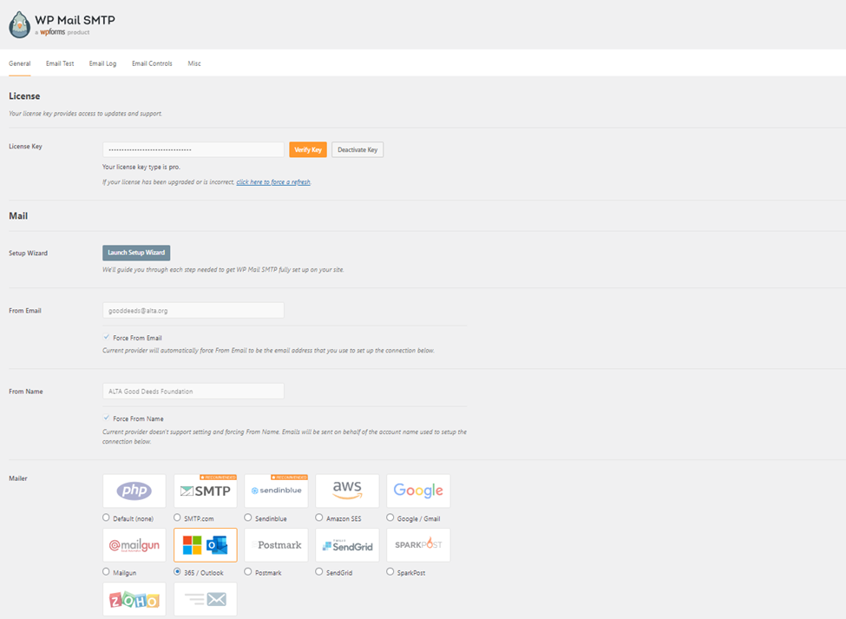Switch to the Email Test tab
The height and width of the screenshot is (619, 846).
point(60,63)
